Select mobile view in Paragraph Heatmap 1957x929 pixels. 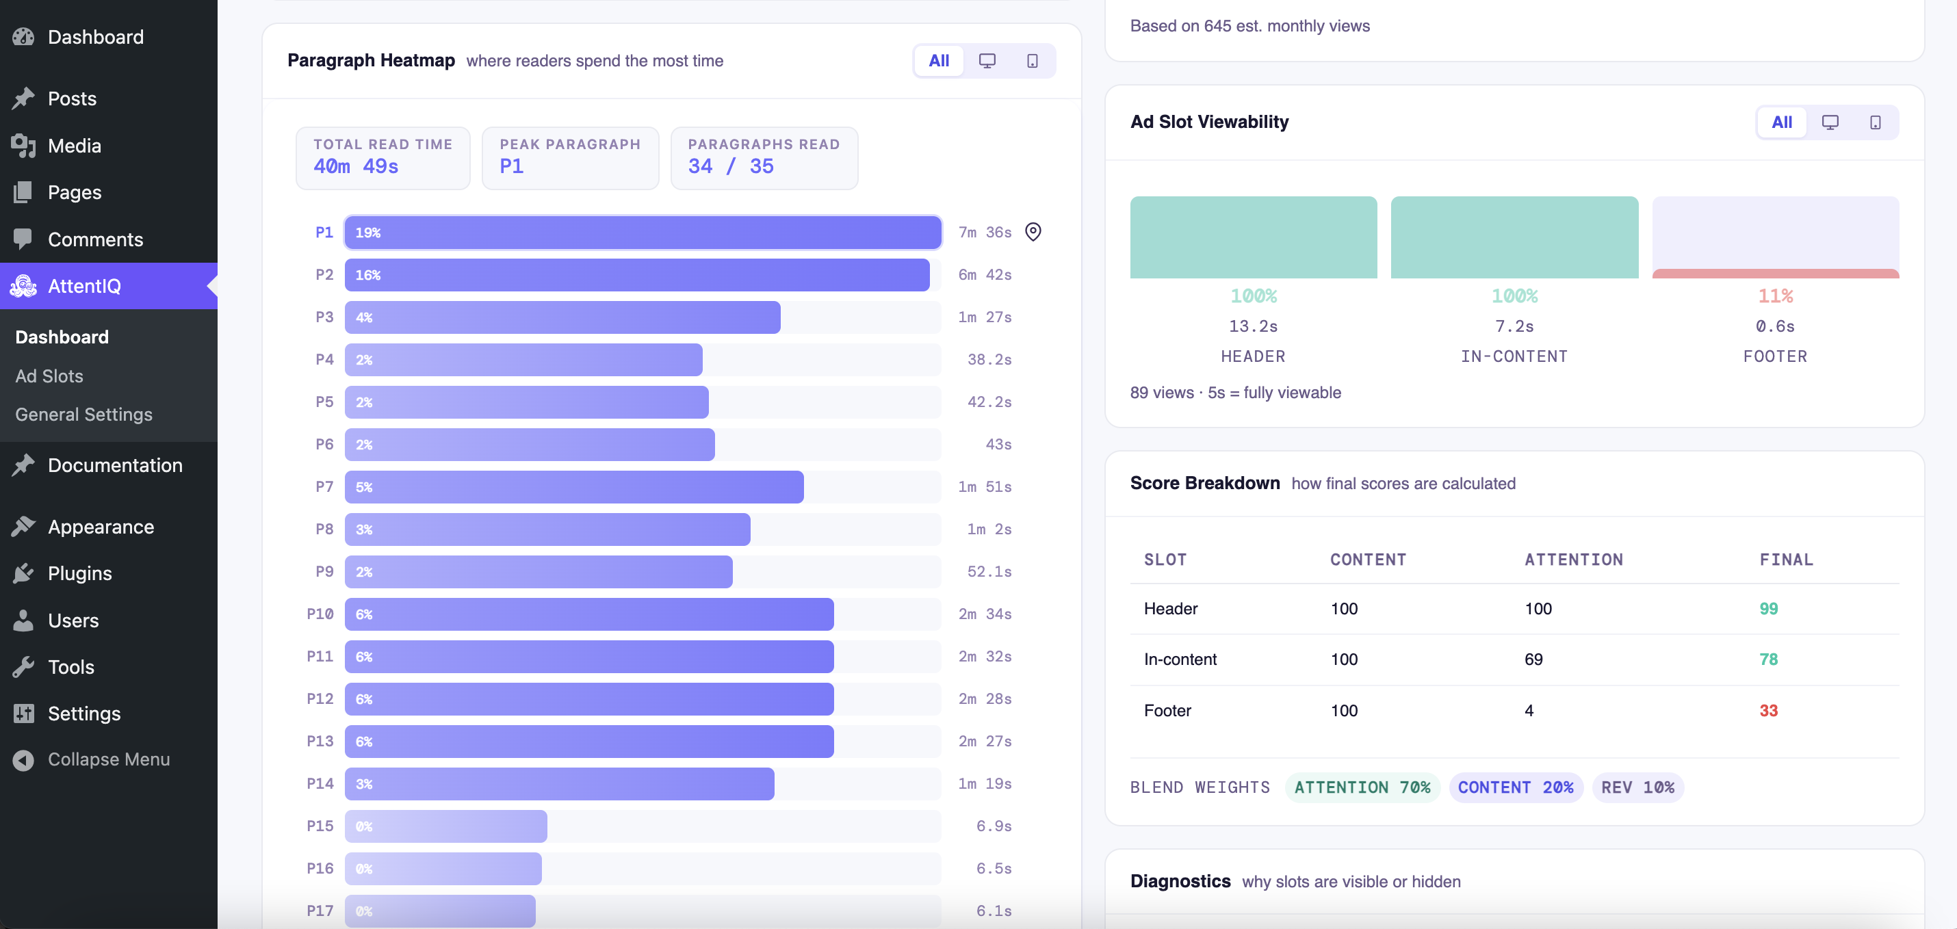pos(1032,61)
